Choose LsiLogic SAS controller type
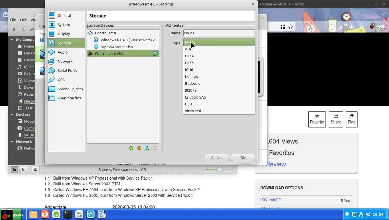 click(x=219, y=97)
